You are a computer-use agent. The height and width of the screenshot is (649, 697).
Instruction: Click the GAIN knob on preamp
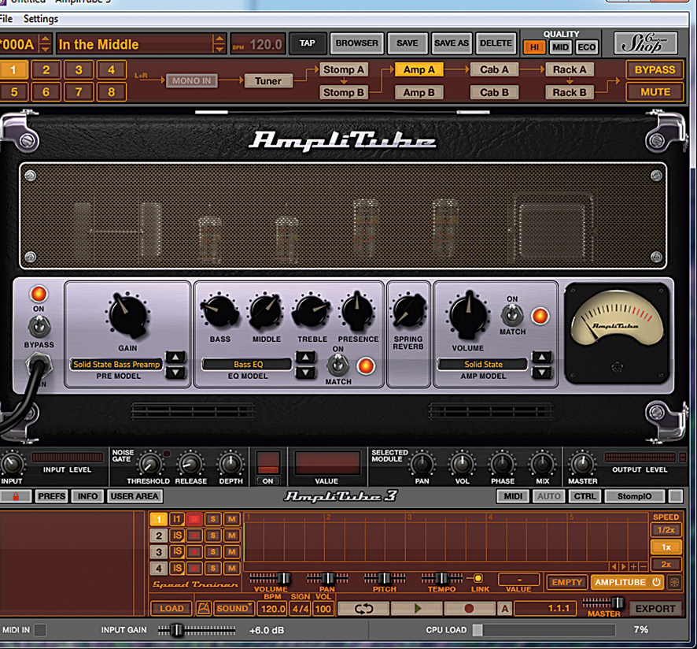click(128, 315)
